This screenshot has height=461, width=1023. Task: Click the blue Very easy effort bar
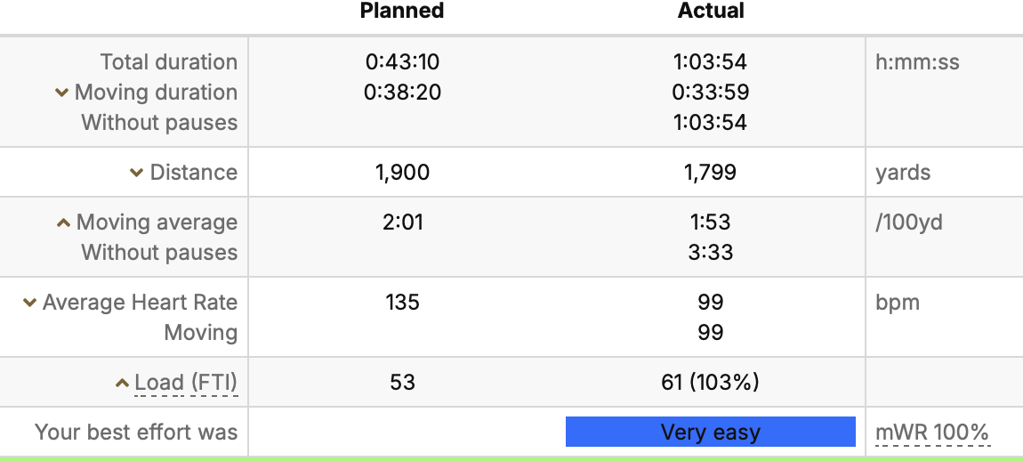(711, 433)
